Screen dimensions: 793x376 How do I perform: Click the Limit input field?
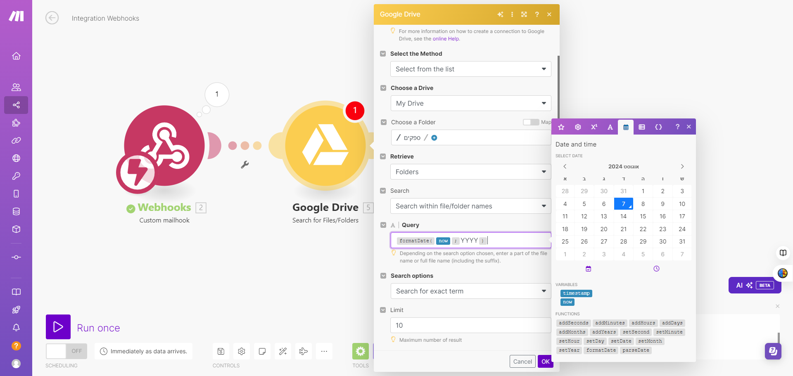(470, 325)
